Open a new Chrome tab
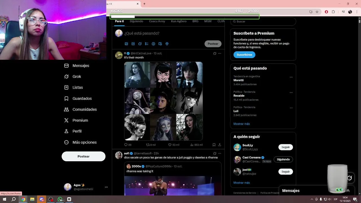The height and width of the screenshot is (203, 361). pos(144,4)
